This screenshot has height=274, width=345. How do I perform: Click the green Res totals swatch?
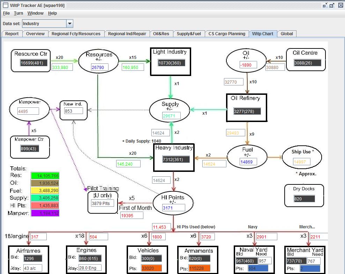point(45,176)
